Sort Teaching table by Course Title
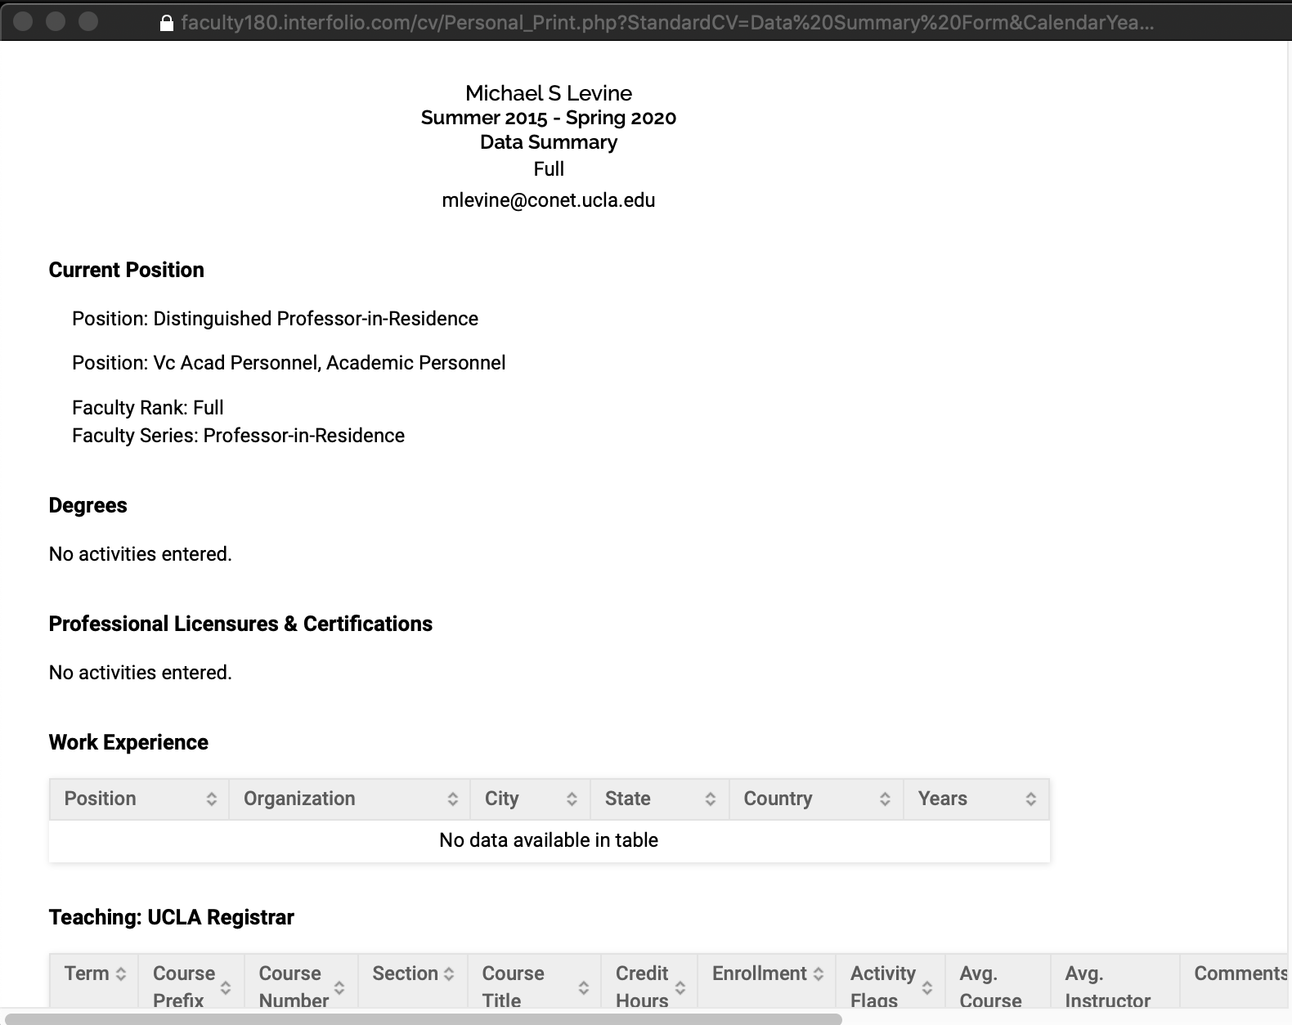1292x1025 pixels. pyautogui.click(x=534, y=981)
